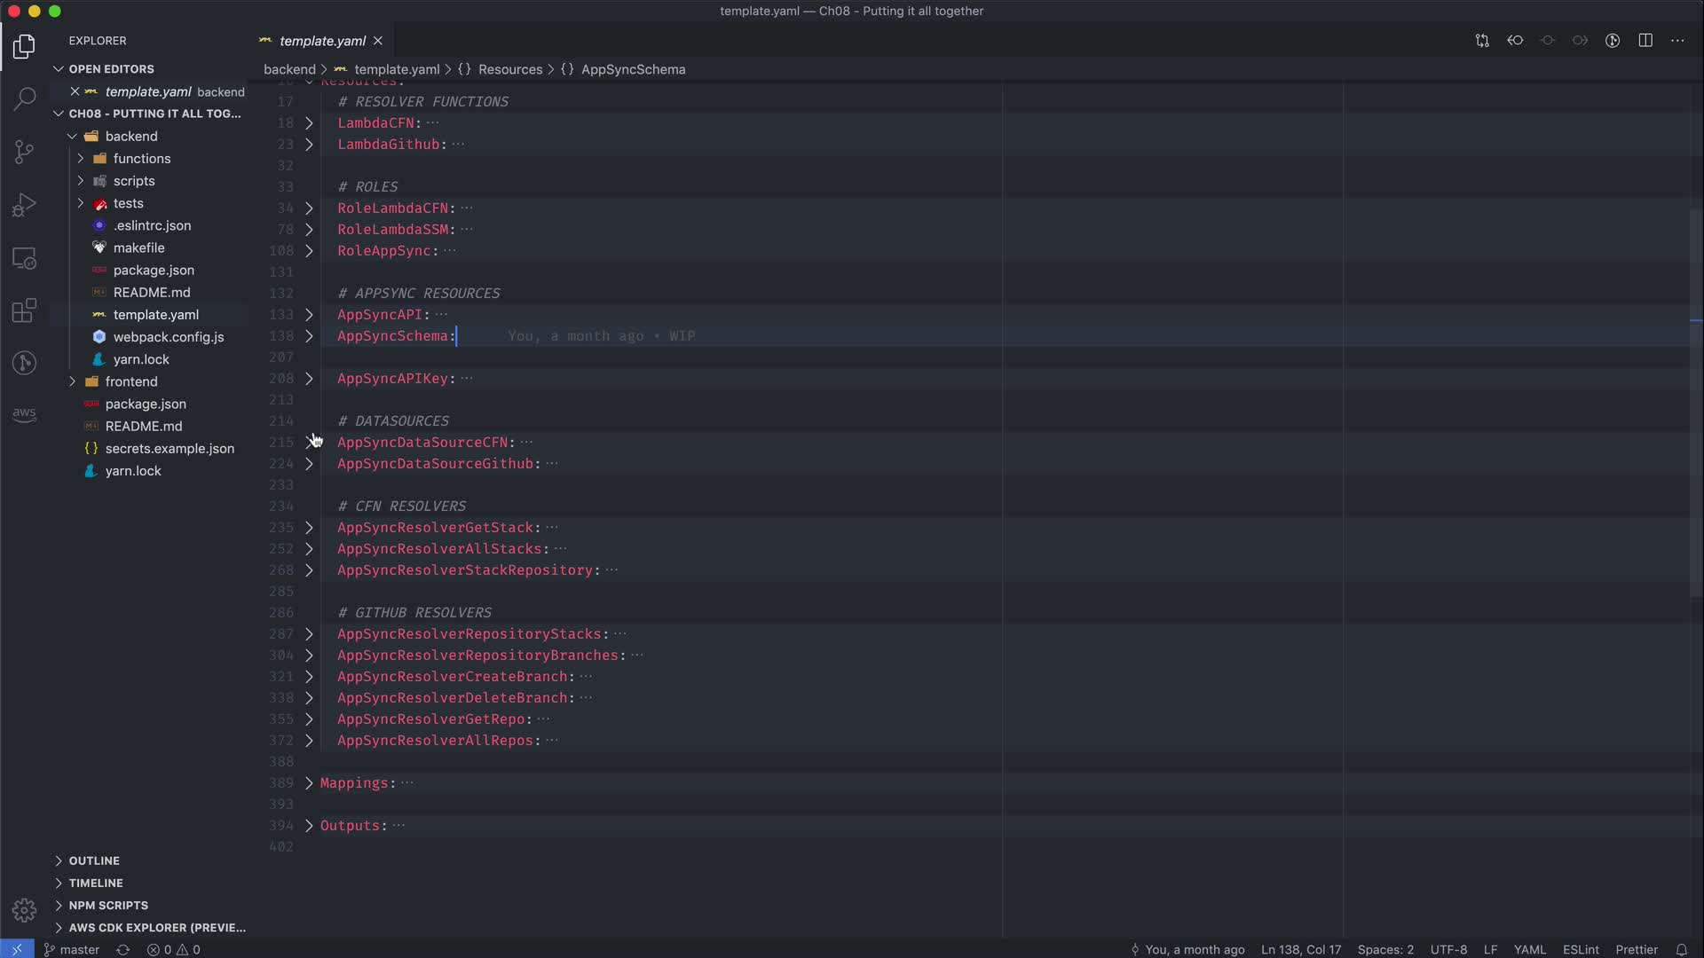
Task: Open the Manage gear menu
Action: tap(24, 910)
